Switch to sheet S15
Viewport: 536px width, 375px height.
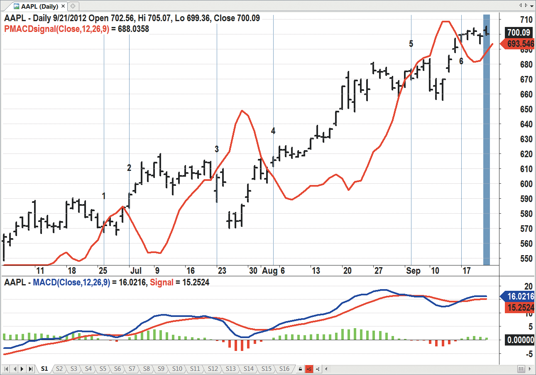(267, 368)
